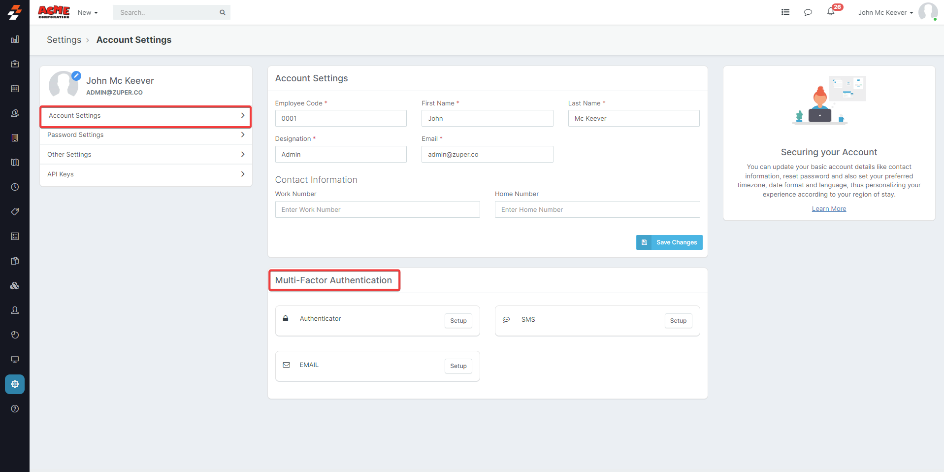The image size is (944, 472).
Task: Click the Enter Work Number field
Action: coord(377,210)
